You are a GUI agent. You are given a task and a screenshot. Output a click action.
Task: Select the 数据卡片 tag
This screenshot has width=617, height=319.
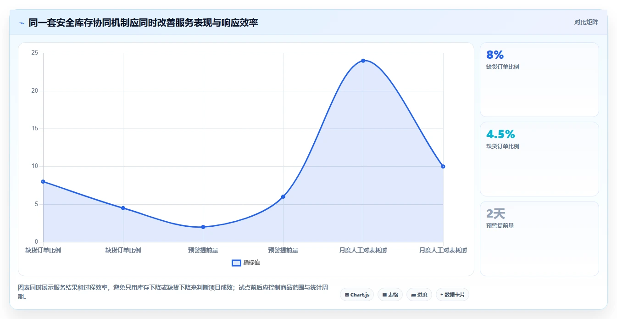(x=452, y=295)
